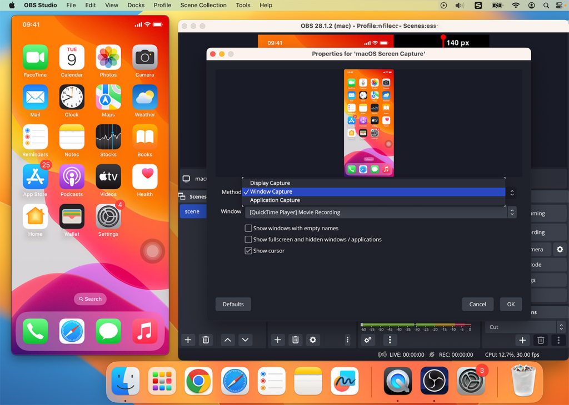Move the selected scene down
Screen dimensions: 569x405
tap(245, 340)
